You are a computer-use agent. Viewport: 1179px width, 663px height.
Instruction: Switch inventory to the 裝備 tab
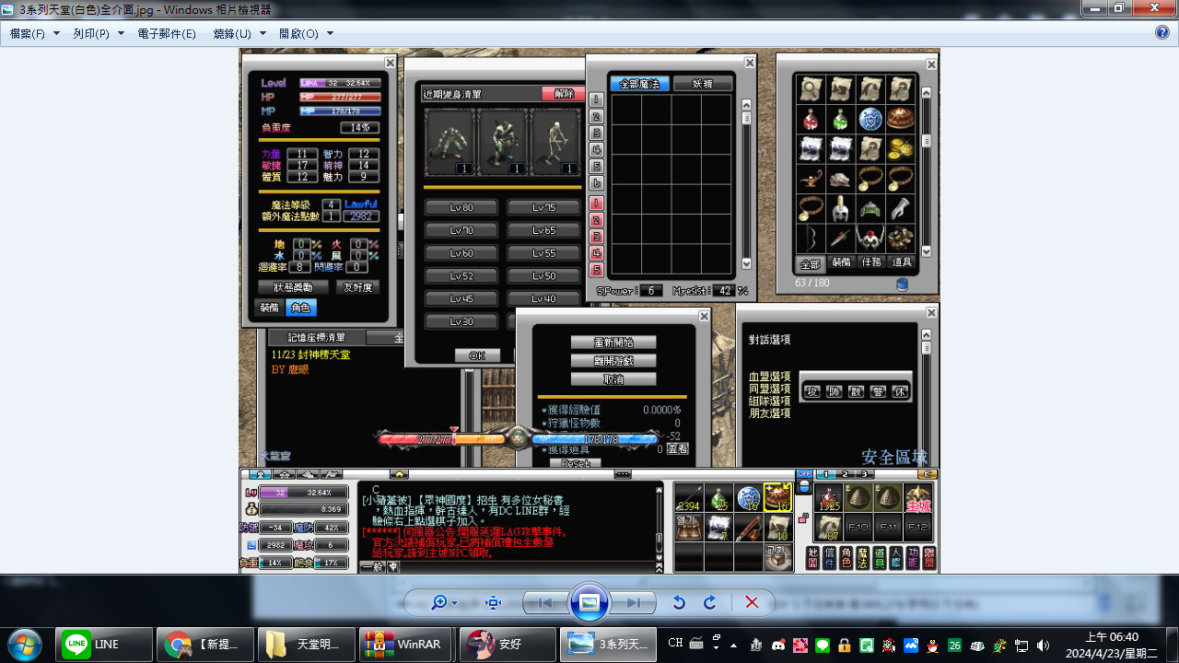(x=841, y=262)
